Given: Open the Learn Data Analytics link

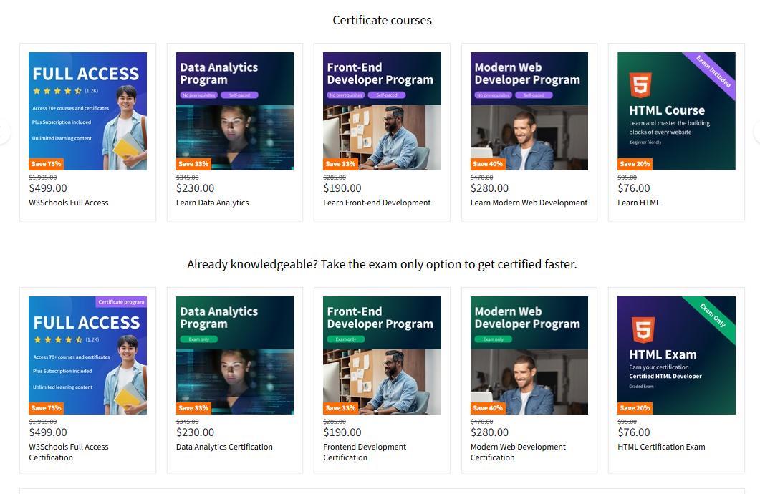Looking at the screenshot, I should pyautogui.click(x=212, y=203).
